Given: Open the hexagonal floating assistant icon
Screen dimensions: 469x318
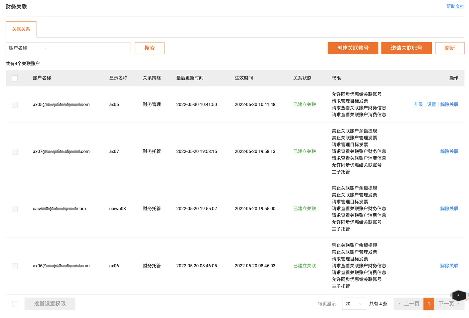Looking at the screenshot, I should [459, 295].
